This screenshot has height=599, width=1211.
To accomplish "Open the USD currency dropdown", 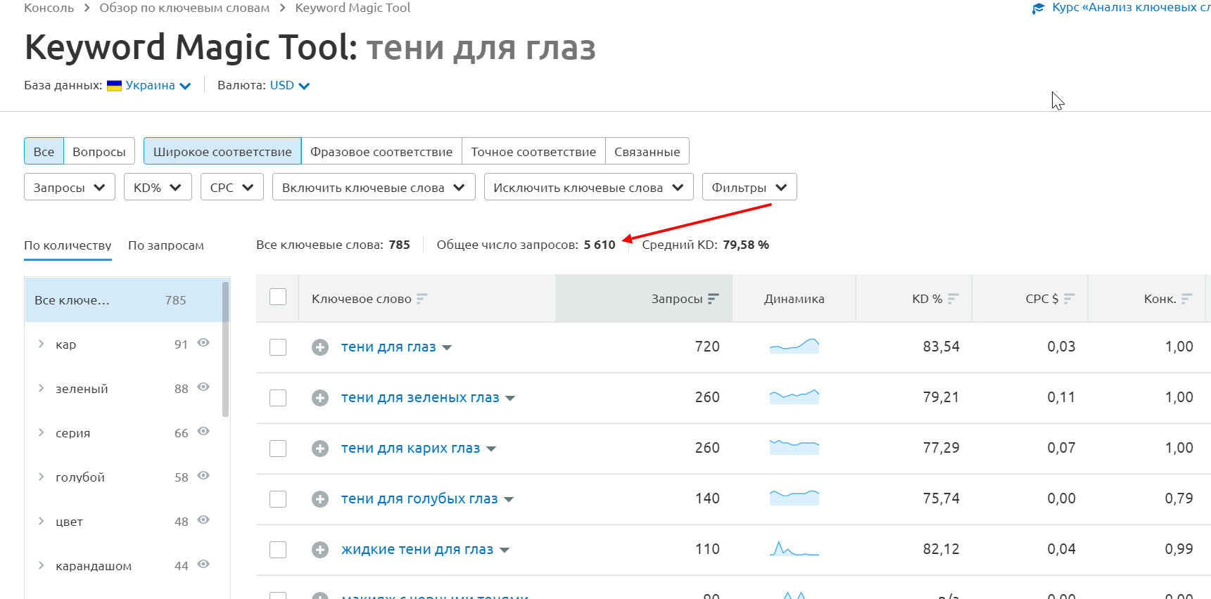I will [x=290, y=86].
